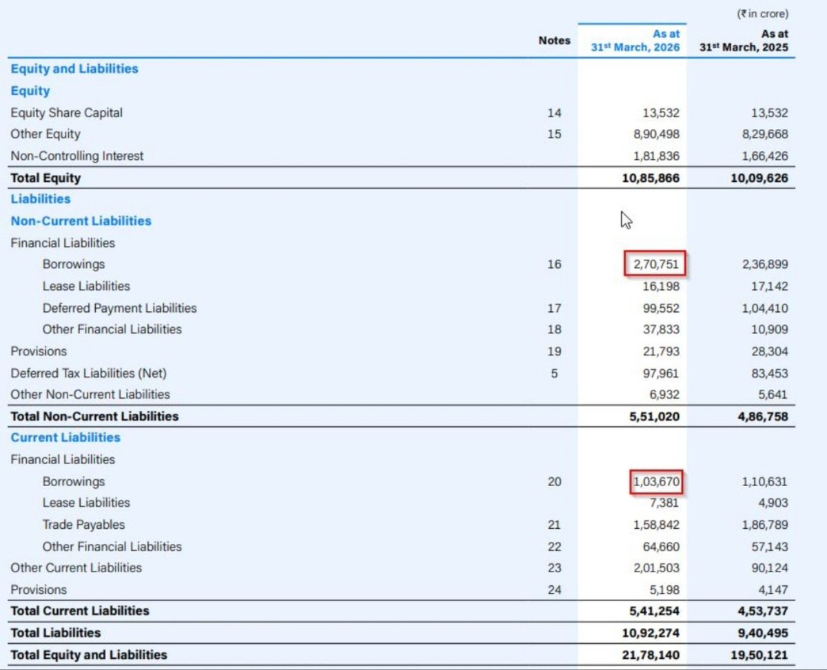827x670 pixels.
Task: Click the '(₹ in crore)' unit note
Action: pos(764,14)
